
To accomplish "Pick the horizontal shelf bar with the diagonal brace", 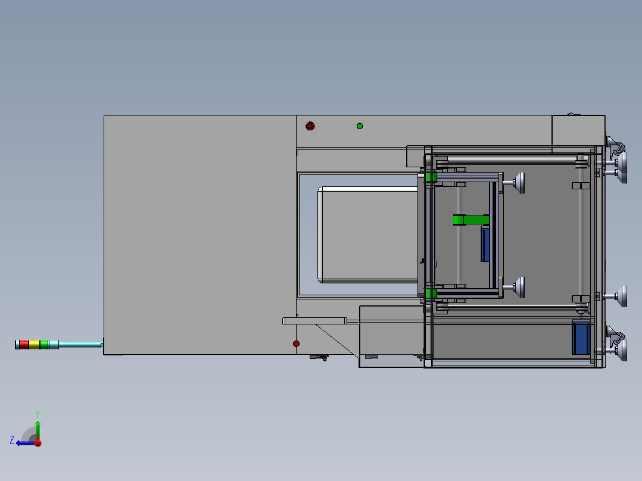I will pyautogui.click(x=314, y=321).
